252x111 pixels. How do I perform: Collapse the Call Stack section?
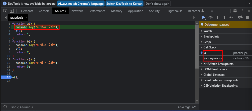tap(226, 47)
